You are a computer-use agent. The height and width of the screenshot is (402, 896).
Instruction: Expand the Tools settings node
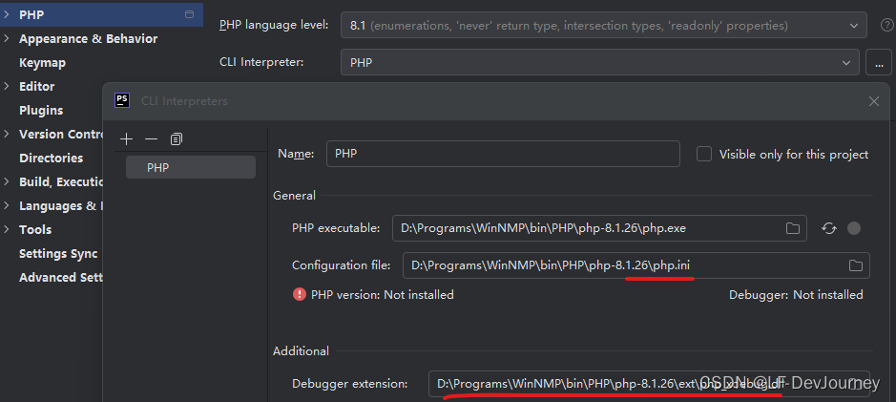click(x=7, y=229)
